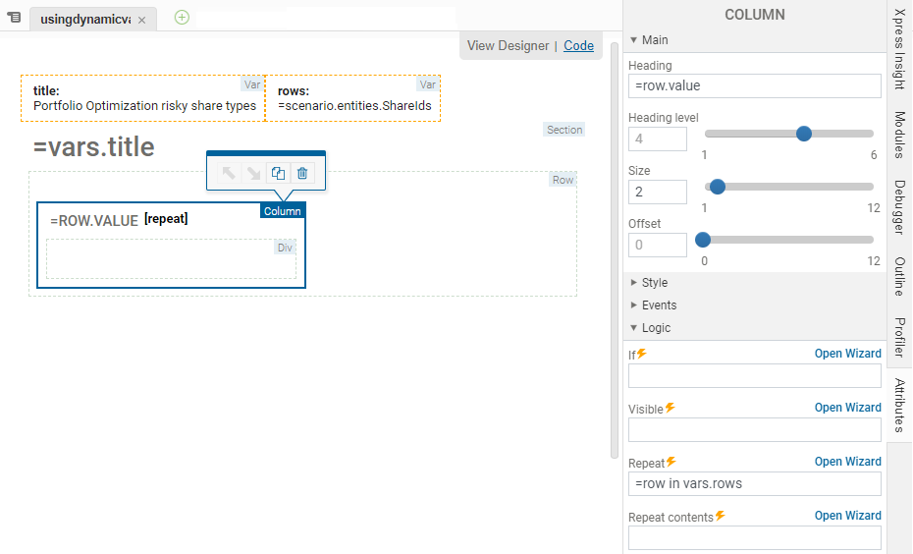The image size is (913, 554).
Task: Open Wizard for the Visible field
Action: pyautogui.click(x=847, y=408)
